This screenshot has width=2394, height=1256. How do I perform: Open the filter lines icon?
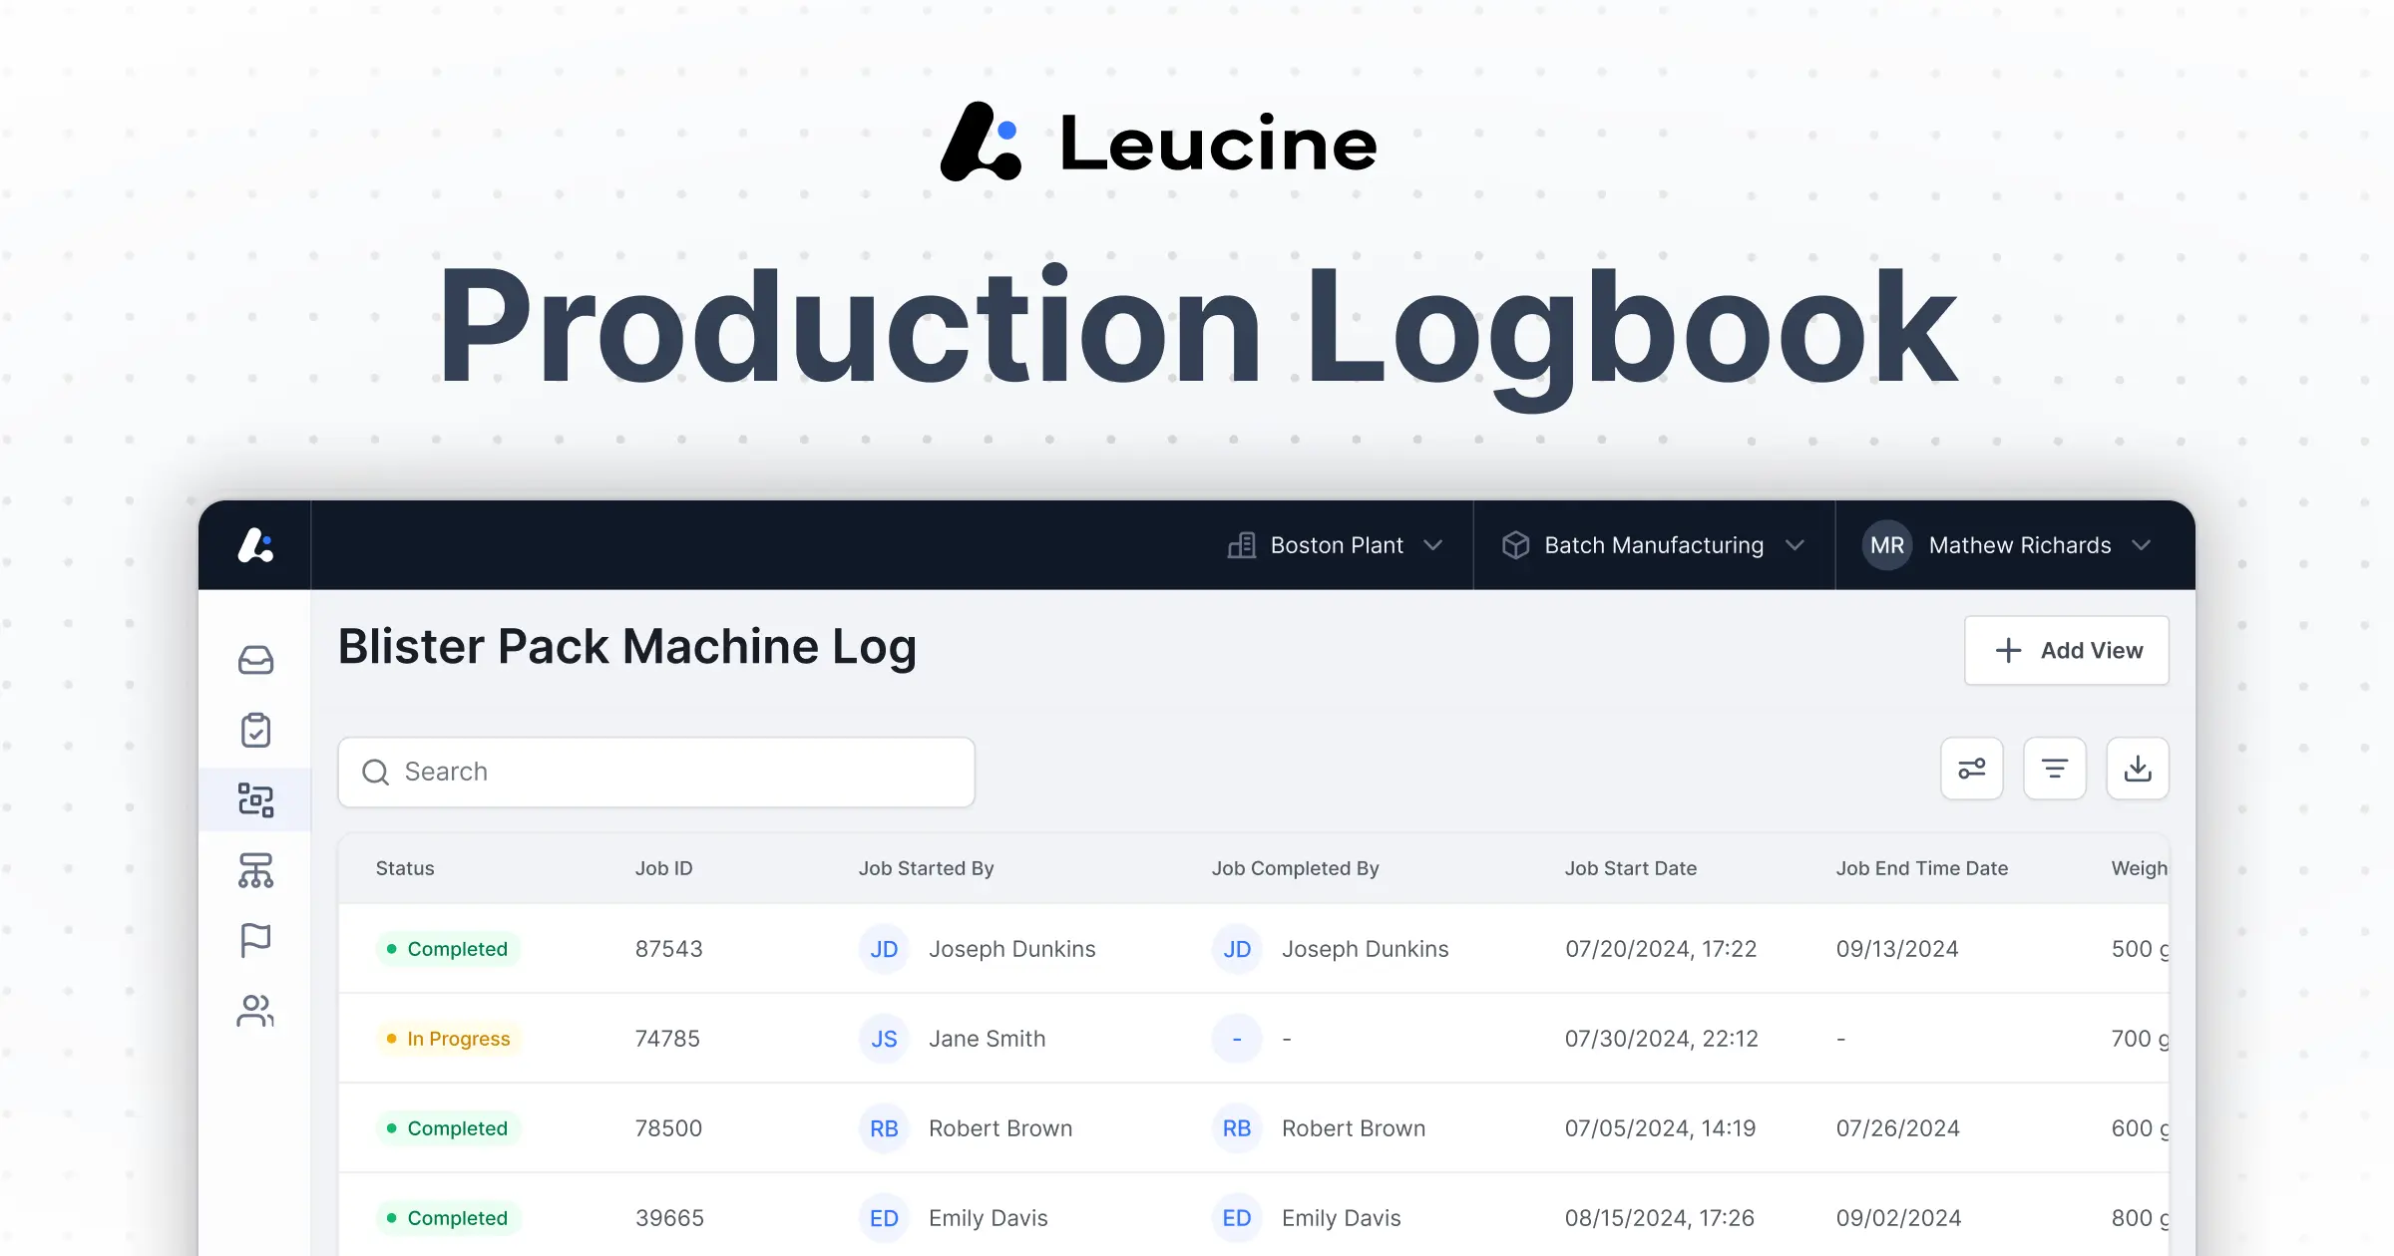(x=2054, y=769)
